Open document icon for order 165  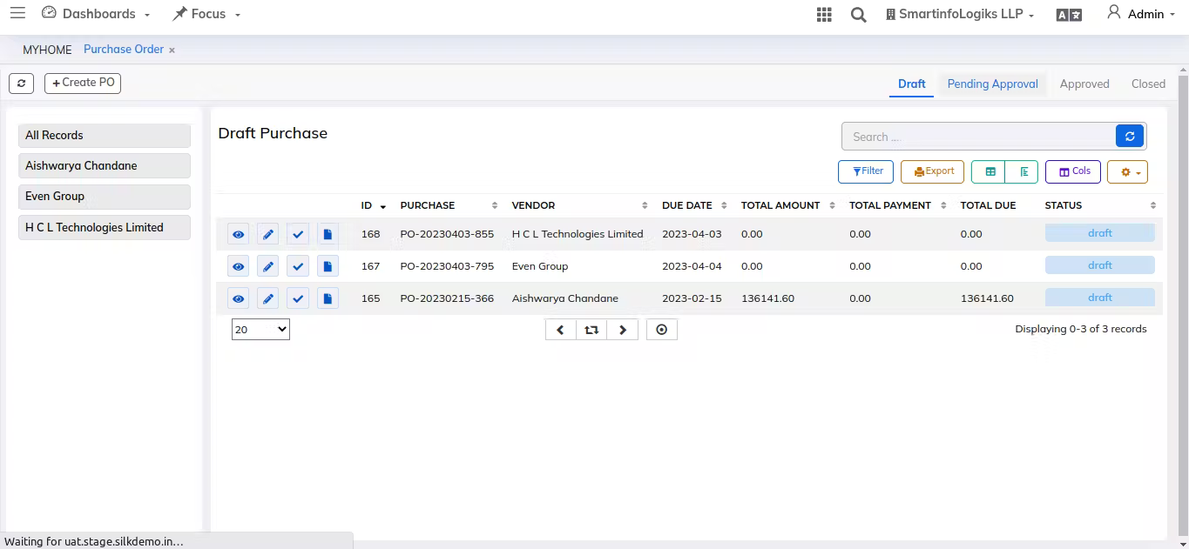328,298
